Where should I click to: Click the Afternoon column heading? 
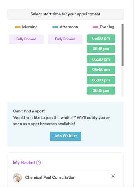coord(69,27)
